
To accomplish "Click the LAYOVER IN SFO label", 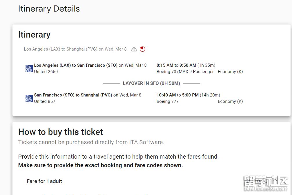I will point(151,83).
